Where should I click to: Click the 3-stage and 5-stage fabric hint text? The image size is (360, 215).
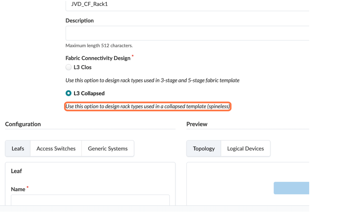tap(152, 80)
